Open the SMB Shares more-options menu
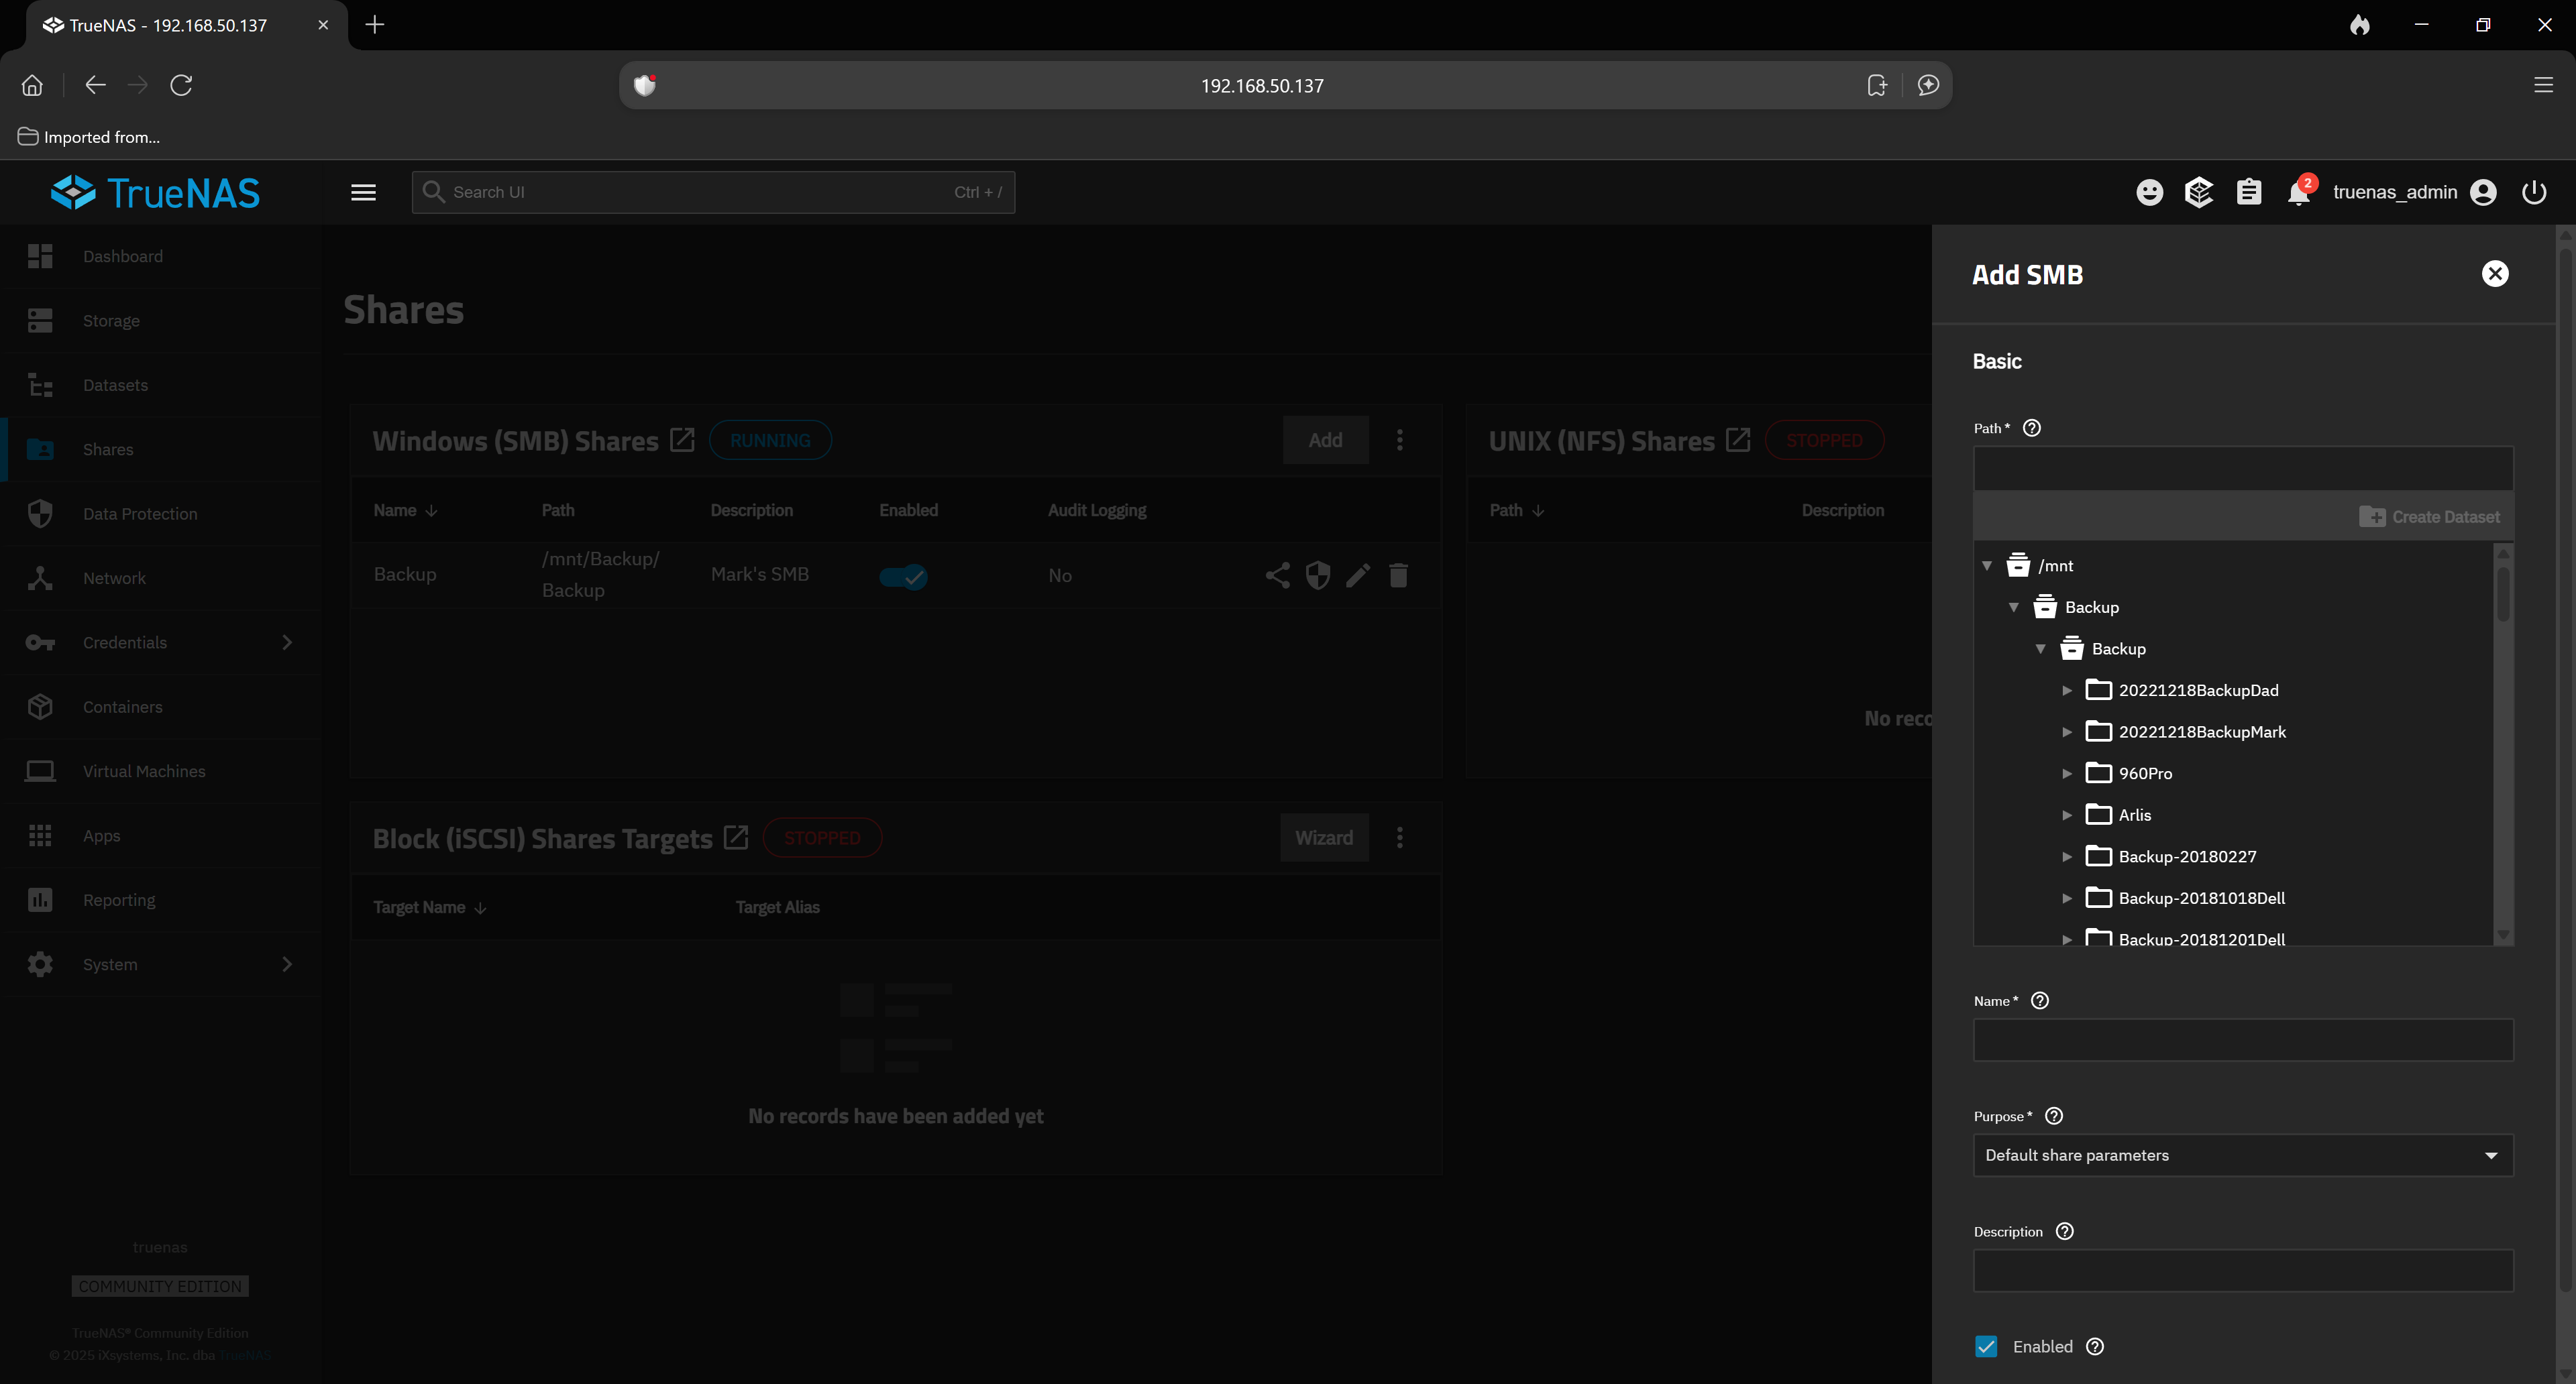 point(1399,440)
